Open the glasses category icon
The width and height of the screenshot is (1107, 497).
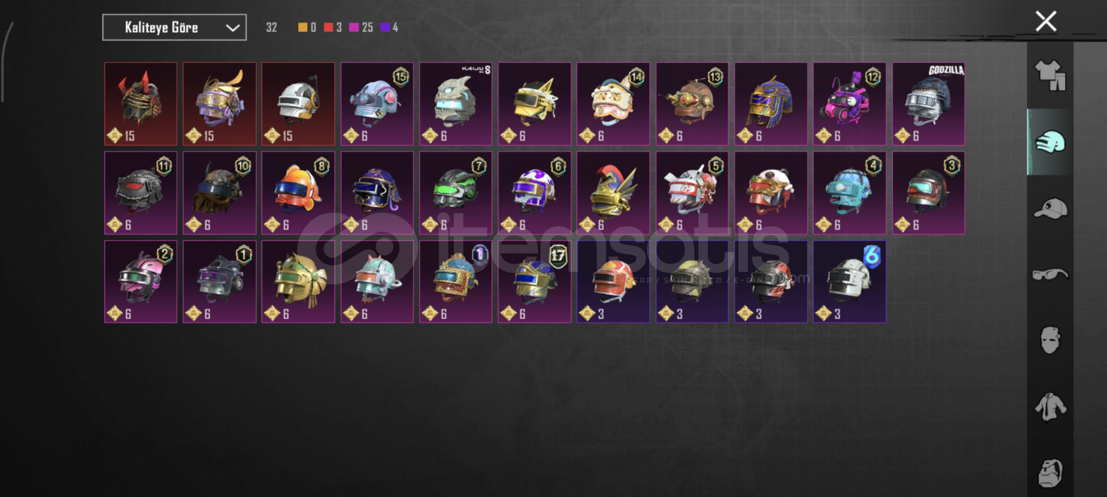tap(1050, 274)
